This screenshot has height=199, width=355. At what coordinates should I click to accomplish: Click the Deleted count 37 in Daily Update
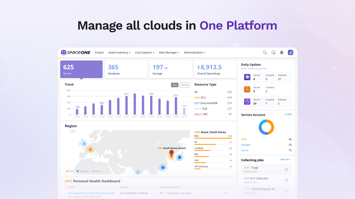[x=279, y=79]
